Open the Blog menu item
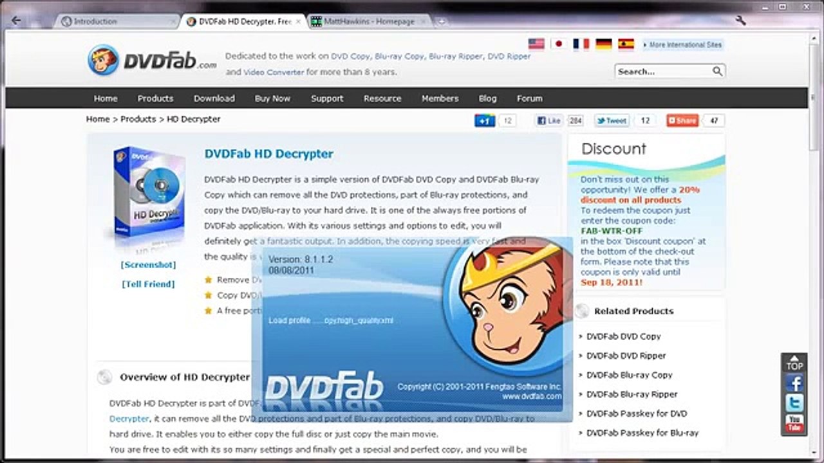The image size is (824, 463). pyautogui.click(x=487, y=98)
